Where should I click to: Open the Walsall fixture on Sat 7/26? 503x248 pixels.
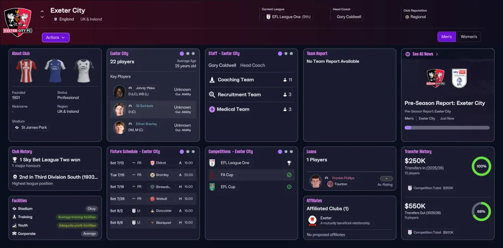point(153,198)
